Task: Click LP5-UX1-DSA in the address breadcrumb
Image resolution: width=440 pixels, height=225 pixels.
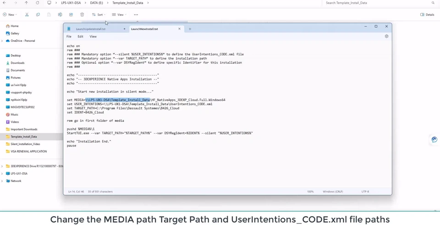Action: (x=71, y=3)
